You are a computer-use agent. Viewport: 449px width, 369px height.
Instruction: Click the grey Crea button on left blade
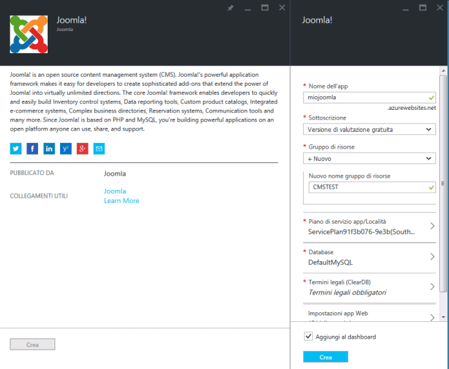coord(32,344)
